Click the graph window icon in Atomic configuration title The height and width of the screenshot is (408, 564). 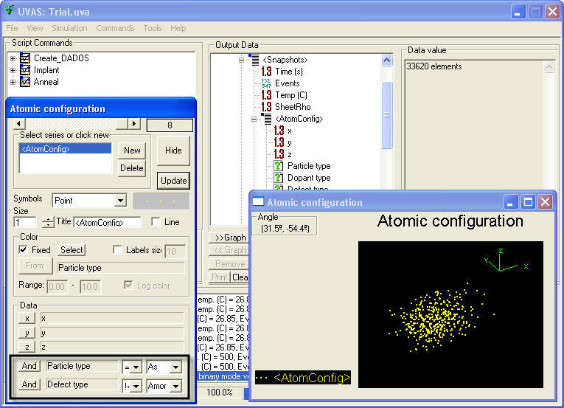click(x=258, y=202)
